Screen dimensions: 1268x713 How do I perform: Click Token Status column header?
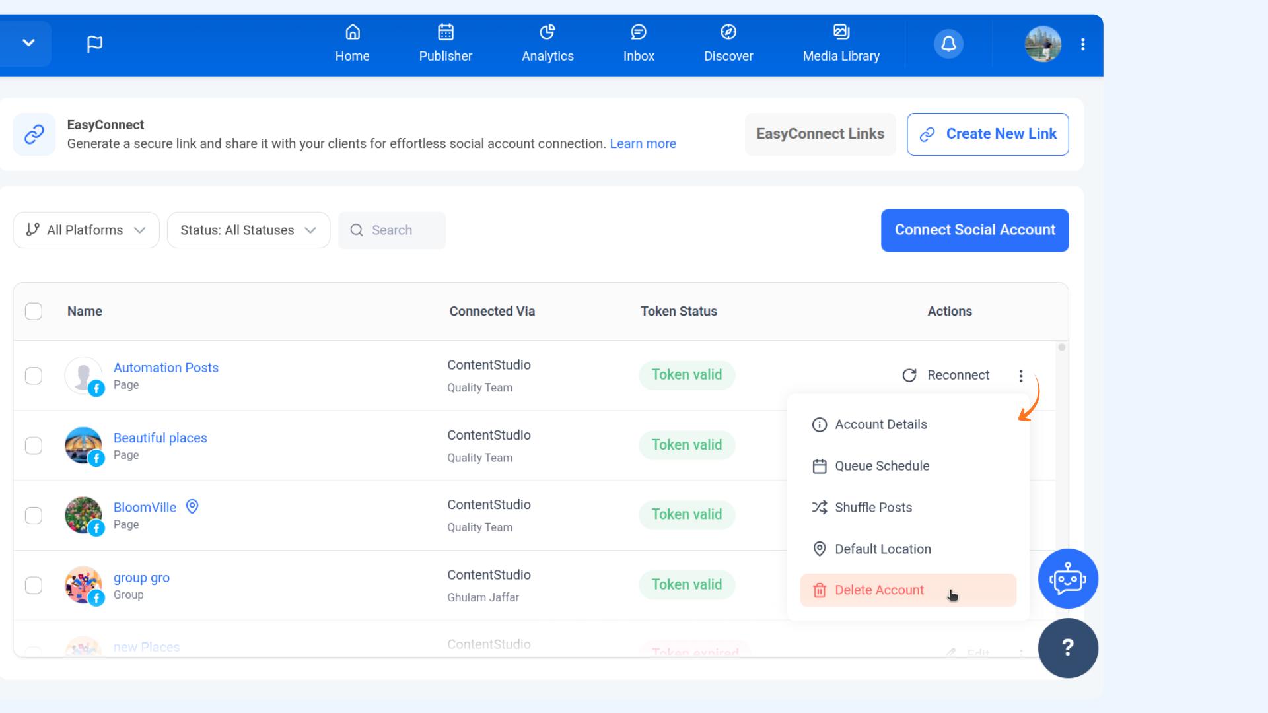point(679,312)
